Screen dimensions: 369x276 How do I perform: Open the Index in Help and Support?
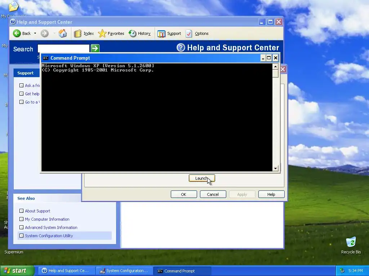coord(84,33)
